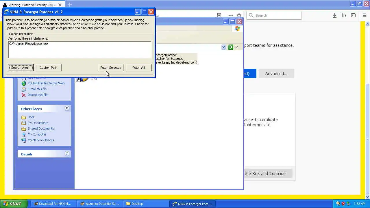Click Publish this file to the Web
The width and height of the screenshot is (370, 208).
[x=46, y=83]
